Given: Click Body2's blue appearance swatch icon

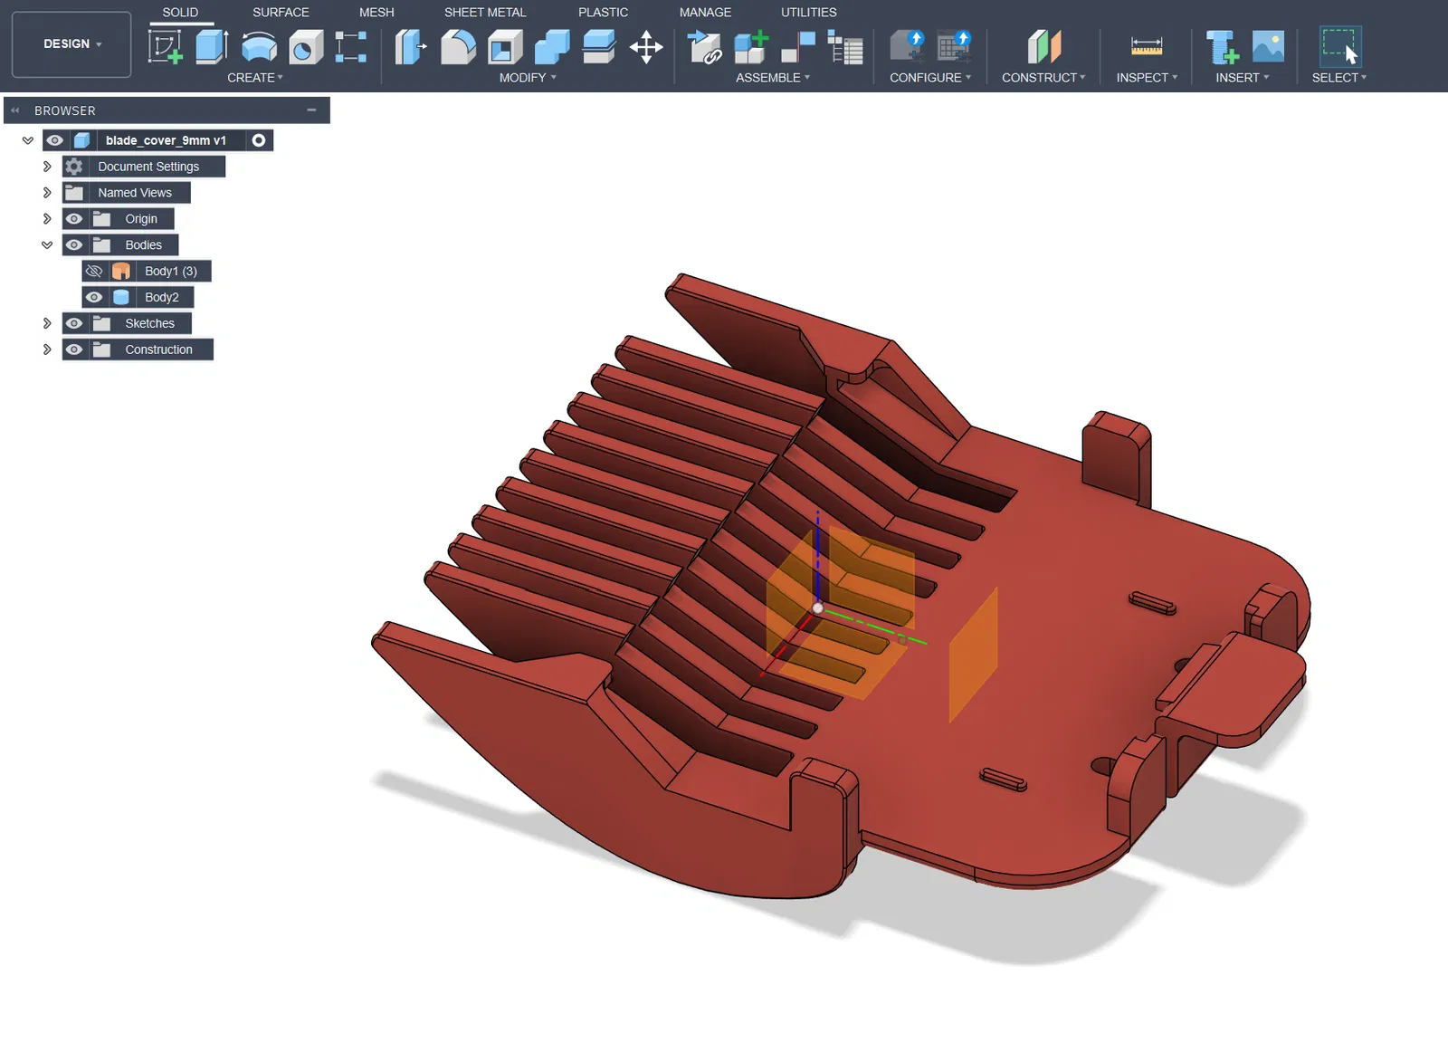Looking at the screenshot, I should (121, 297).
